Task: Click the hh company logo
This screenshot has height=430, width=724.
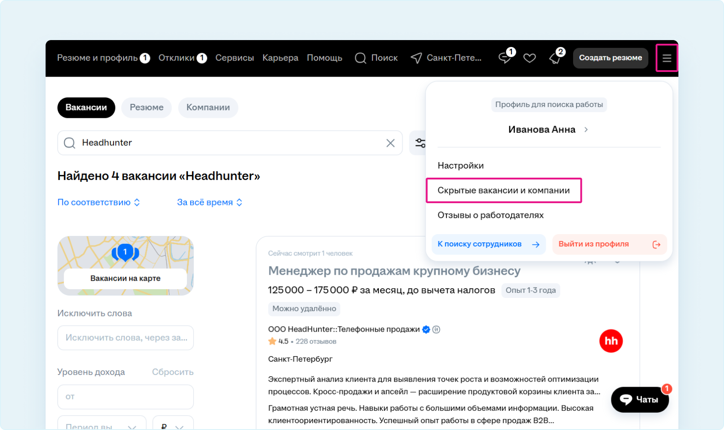Action: (x=610, y=341)
